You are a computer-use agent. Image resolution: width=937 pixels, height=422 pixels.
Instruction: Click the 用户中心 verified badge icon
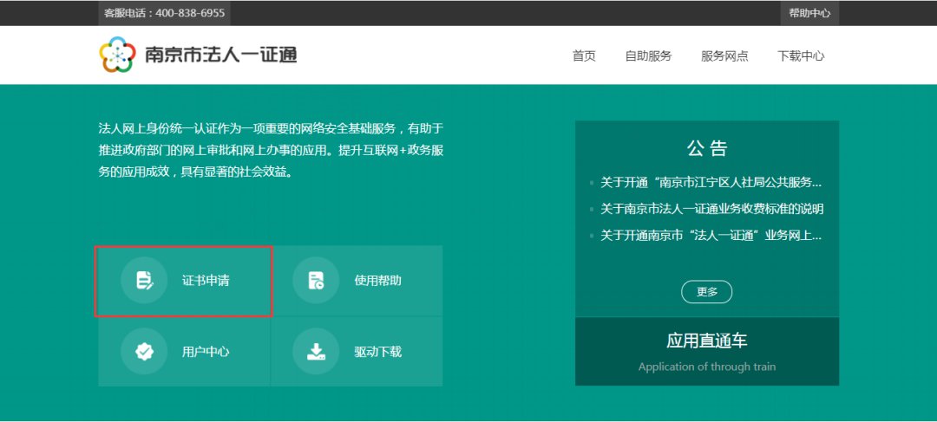[145, 352]
